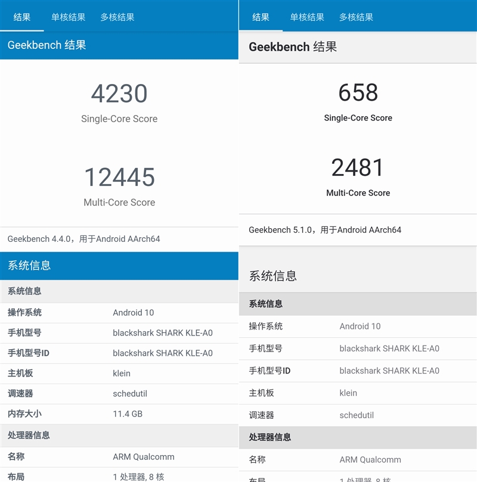Click 手机型号ID value in Geekbench 4 panel
The image size is (477, 482).
point(163,353)
